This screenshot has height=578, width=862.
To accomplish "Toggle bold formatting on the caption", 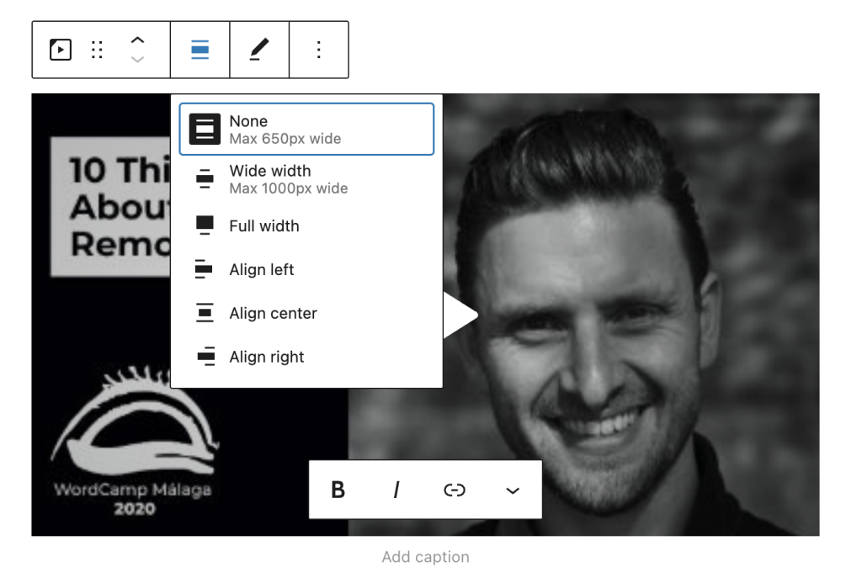I will point(337,490).
